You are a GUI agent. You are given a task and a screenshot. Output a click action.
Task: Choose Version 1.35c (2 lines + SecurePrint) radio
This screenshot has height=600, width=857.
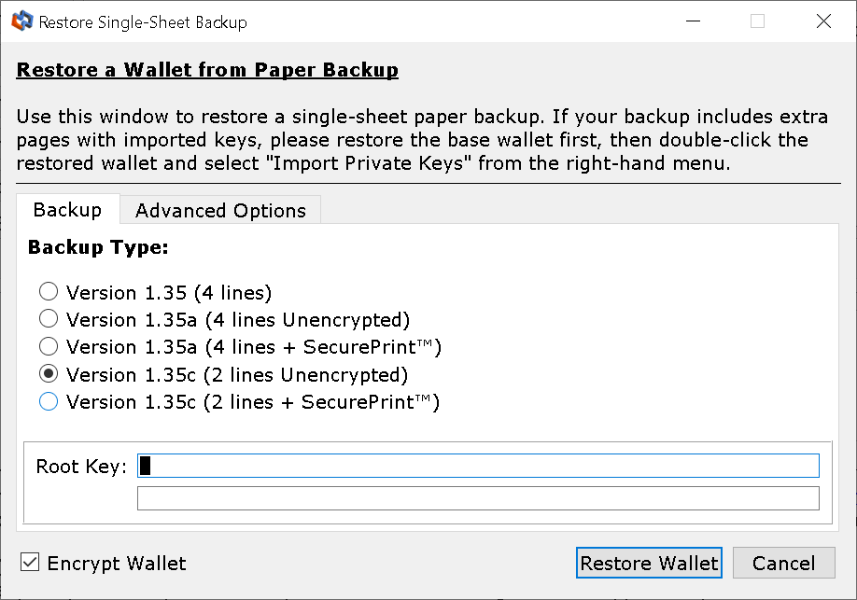[49, 401]
